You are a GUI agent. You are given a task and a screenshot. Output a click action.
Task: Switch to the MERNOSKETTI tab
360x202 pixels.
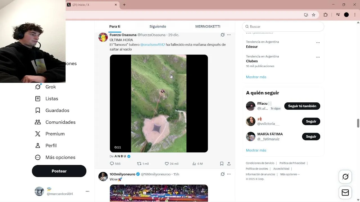pos(208,26)
